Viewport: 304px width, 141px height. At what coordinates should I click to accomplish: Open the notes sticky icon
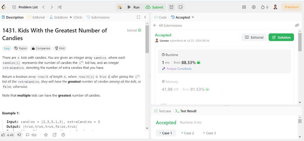coord(180,7)
